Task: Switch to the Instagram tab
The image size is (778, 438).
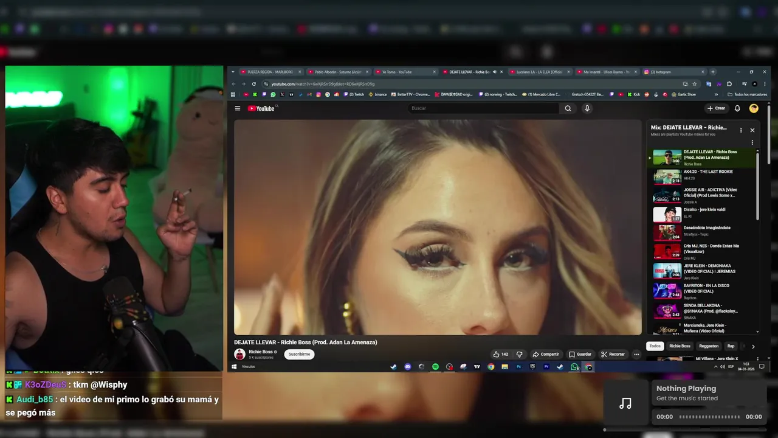Action: tap(673, 72)
